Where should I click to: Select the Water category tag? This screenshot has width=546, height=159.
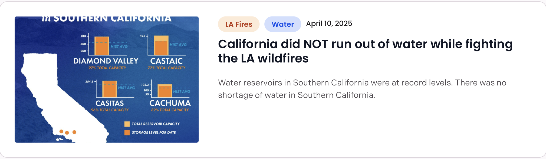pyautogui.click(x=282, y=24)
